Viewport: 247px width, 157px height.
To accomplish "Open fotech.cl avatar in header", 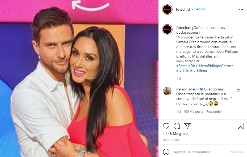I will (167, 10).
